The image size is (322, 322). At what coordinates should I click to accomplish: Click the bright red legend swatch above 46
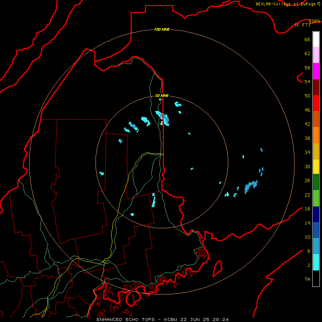316,103
